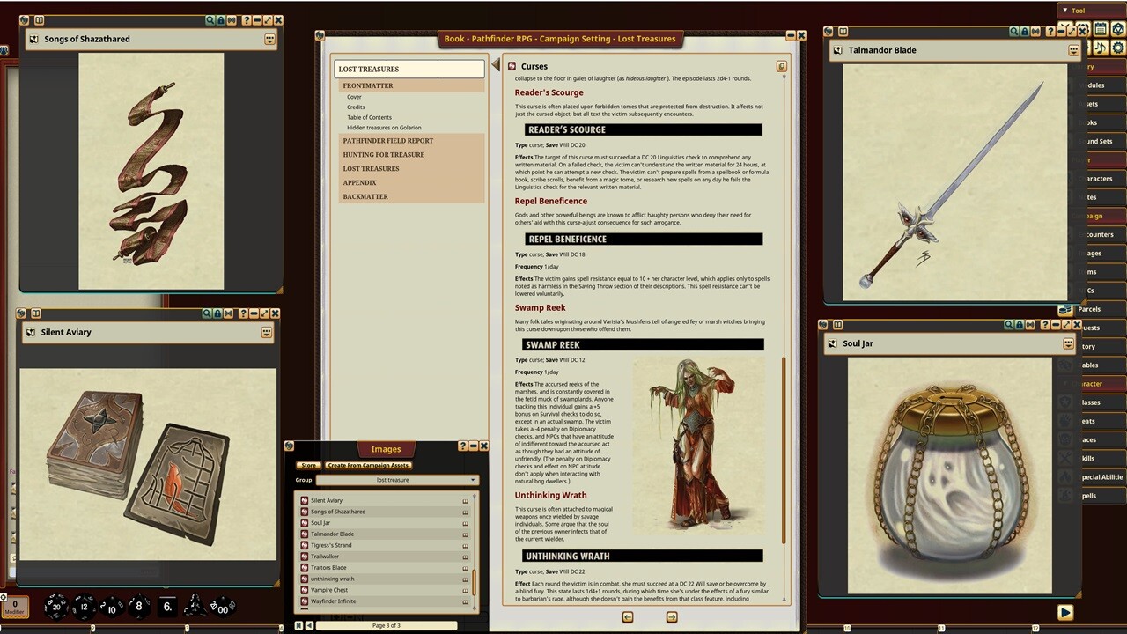Roll the d20 from the dice tray
This screenshot has width=1127, height=634.
[x=56, y=606]
